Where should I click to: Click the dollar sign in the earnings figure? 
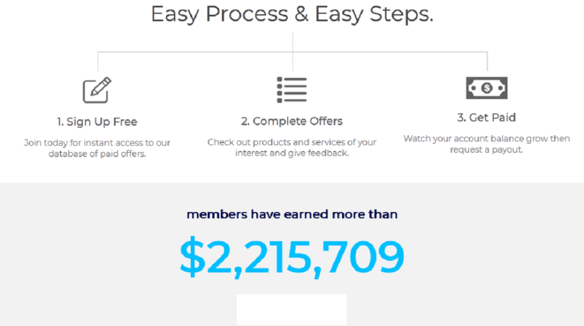pos(192,256)
